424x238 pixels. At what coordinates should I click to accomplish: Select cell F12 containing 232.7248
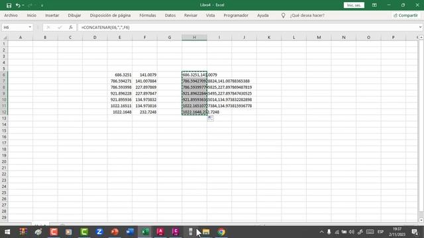[x=144, y=112]
